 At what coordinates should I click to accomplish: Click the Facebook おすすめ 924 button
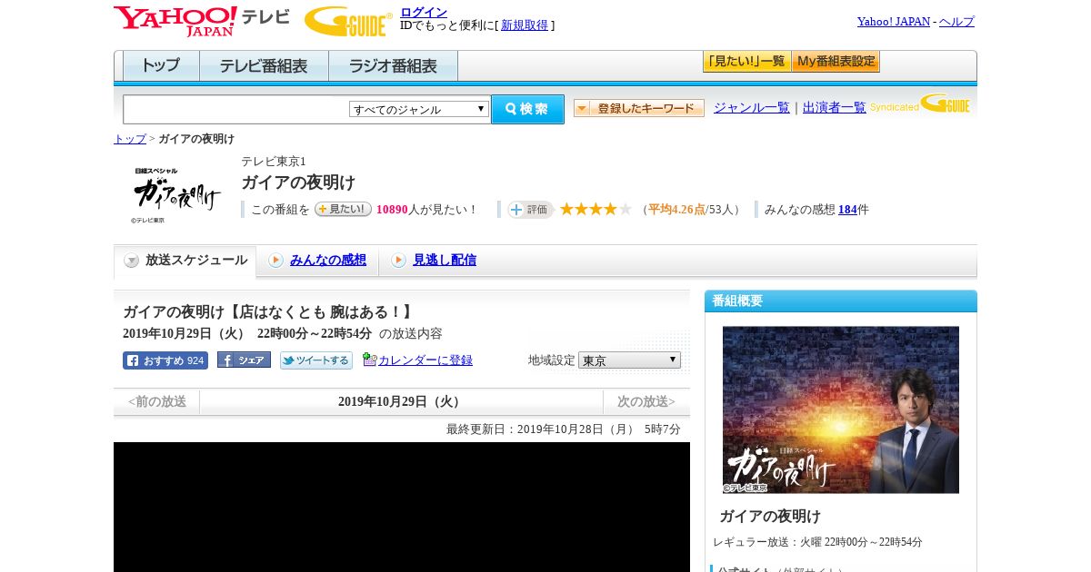click(165, 360)
